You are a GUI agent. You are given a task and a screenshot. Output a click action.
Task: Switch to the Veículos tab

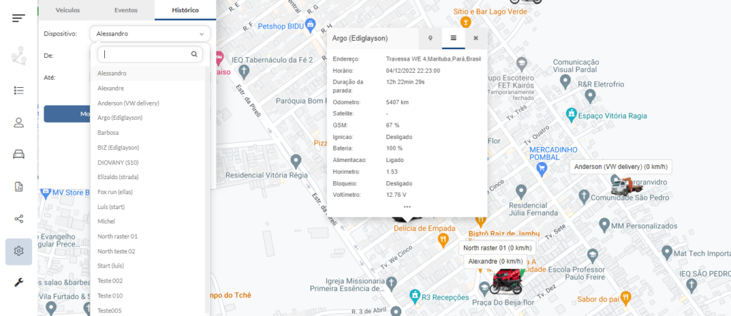tap(66, 11)
